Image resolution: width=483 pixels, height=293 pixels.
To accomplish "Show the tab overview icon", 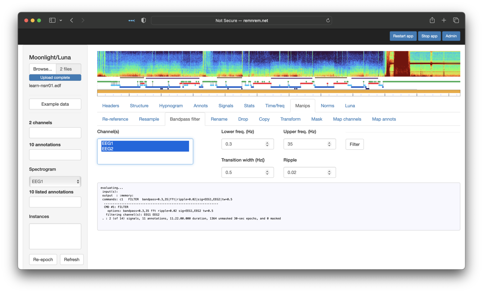I will click(456, 20).
